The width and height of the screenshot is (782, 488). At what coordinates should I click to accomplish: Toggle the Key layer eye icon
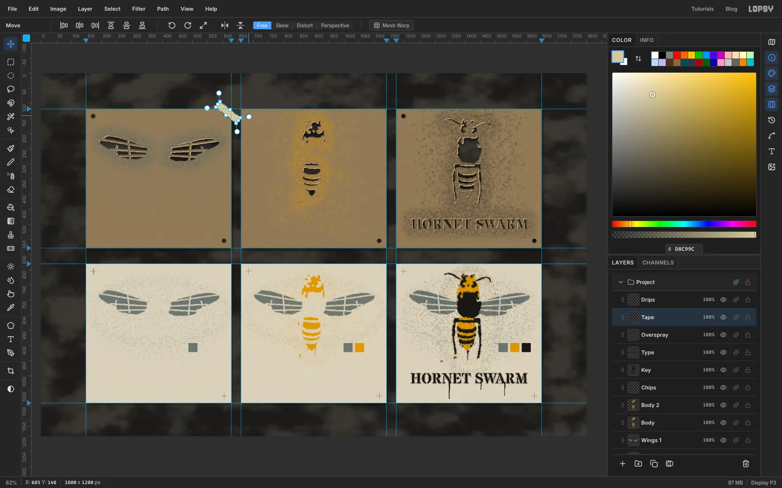click(723, 370)
